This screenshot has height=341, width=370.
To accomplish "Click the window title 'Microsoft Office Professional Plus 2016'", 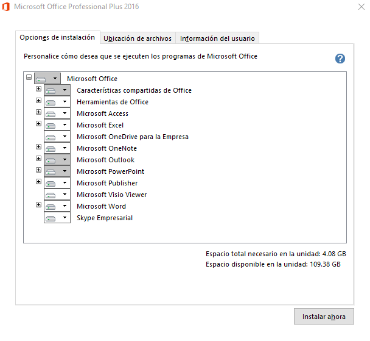I will click(77, 7).
